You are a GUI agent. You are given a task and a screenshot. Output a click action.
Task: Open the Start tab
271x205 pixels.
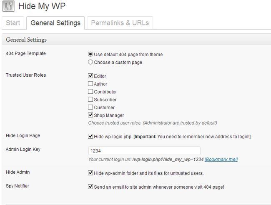click(x=13, y=23)
